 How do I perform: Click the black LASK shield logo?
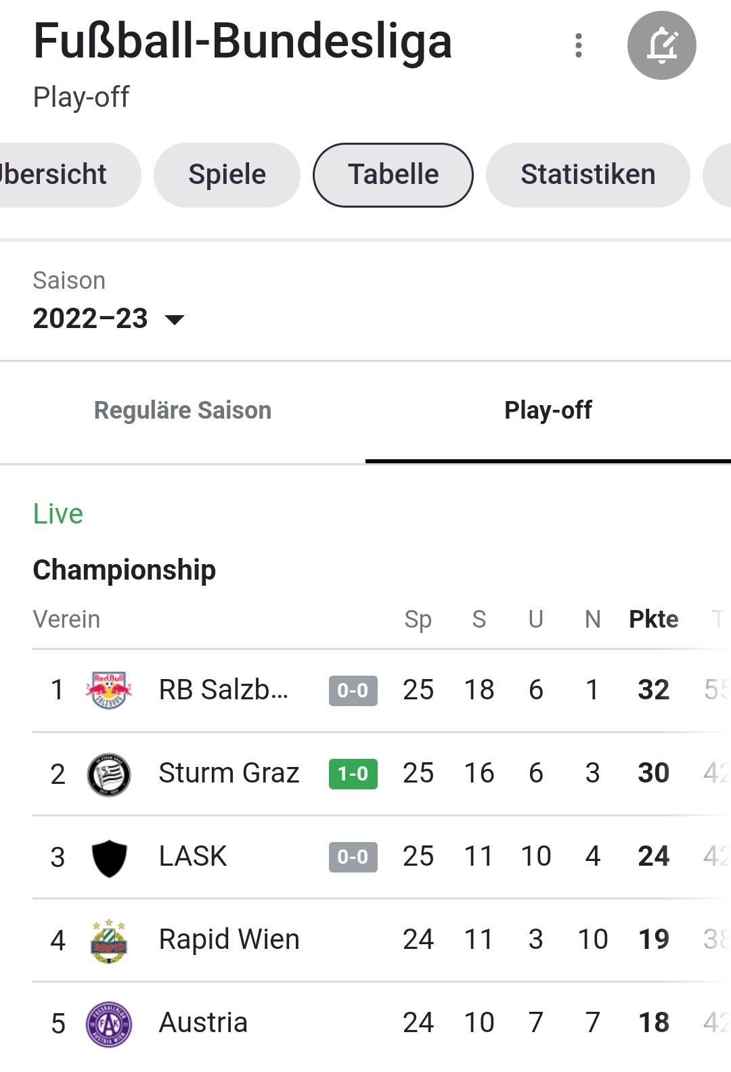pyautogui.click(x=109, y=857)
